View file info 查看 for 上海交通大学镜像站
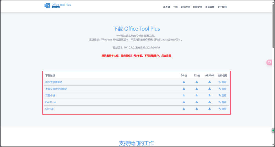 point(223,89)
